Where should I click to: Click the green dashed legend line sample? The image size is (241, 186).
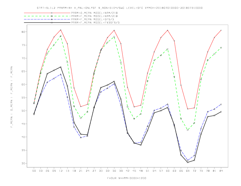click(47, 16)
